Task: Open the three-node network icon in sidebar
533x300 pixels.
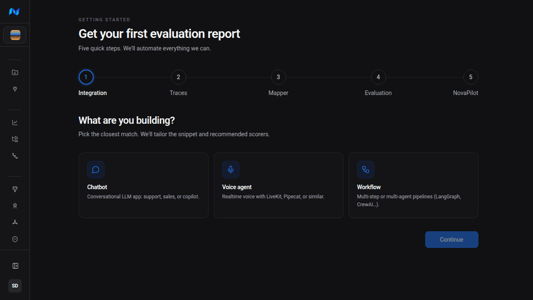Action: (x=15, y=222)
